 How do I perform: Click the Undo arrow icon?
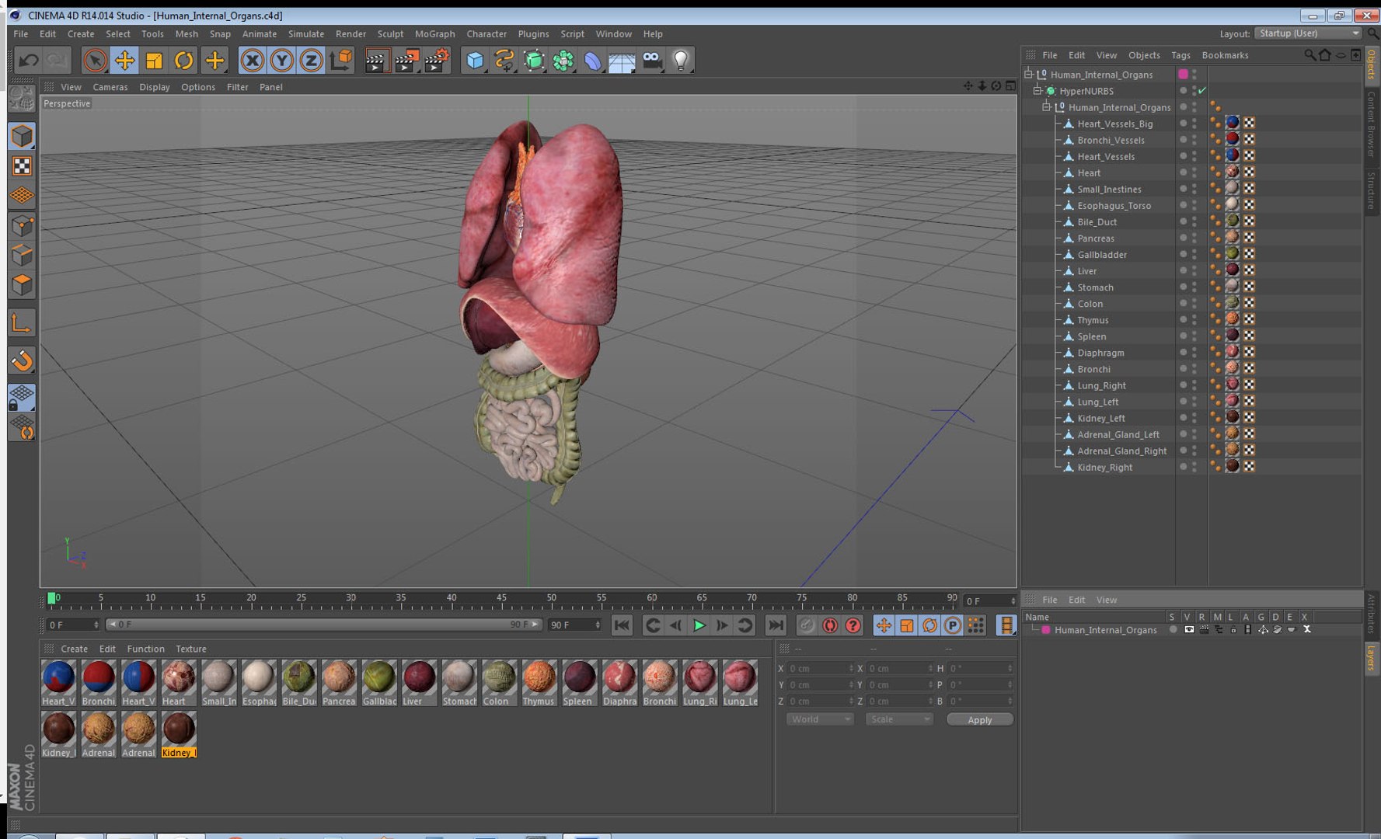[x=29, y=61]
